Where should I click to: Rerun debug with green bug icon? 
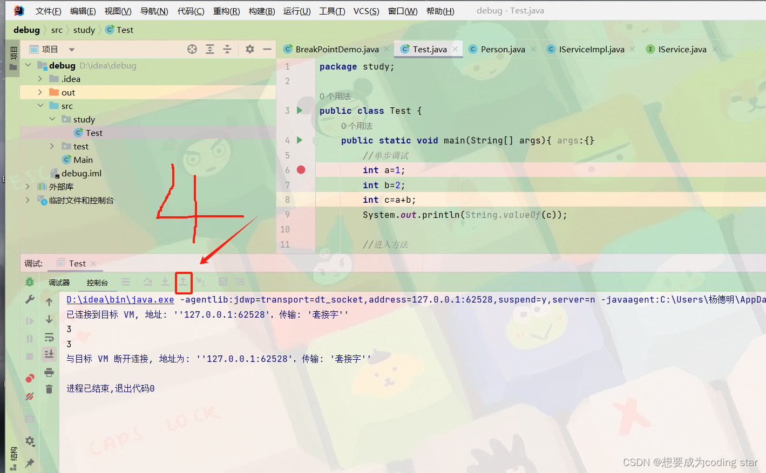30,282
